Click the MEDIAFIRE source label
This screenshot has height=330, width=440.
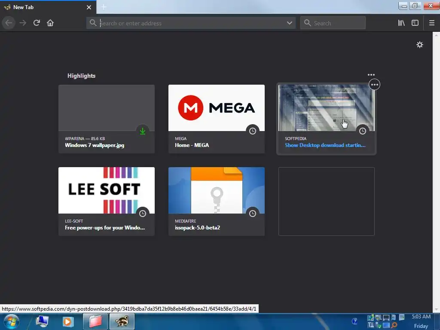click(186, 221)
